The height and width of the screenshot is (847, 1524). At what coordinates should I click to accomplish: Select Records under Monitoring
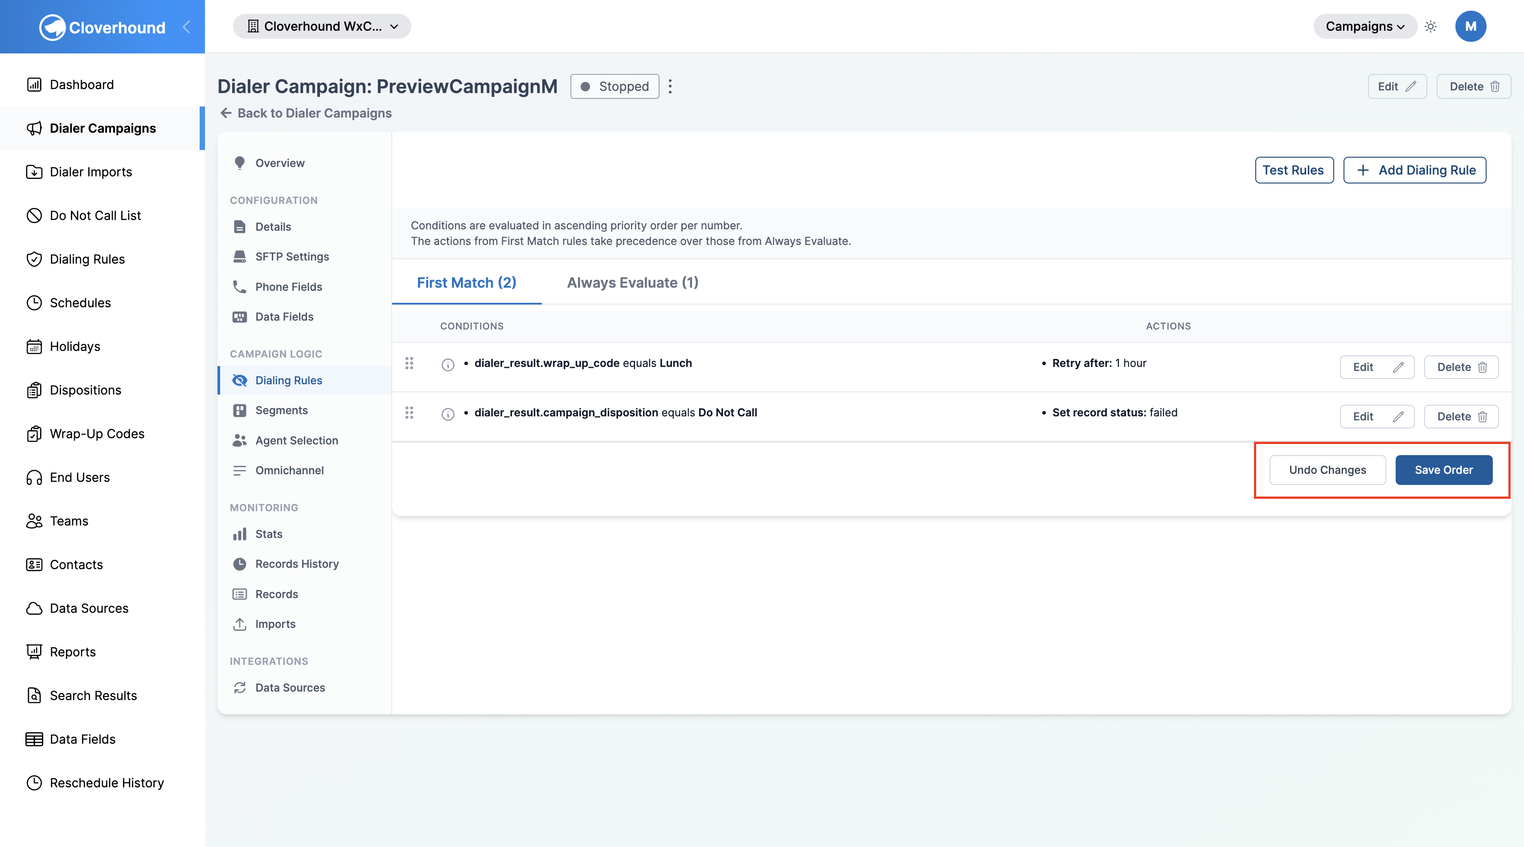click(x=305, y=594)
